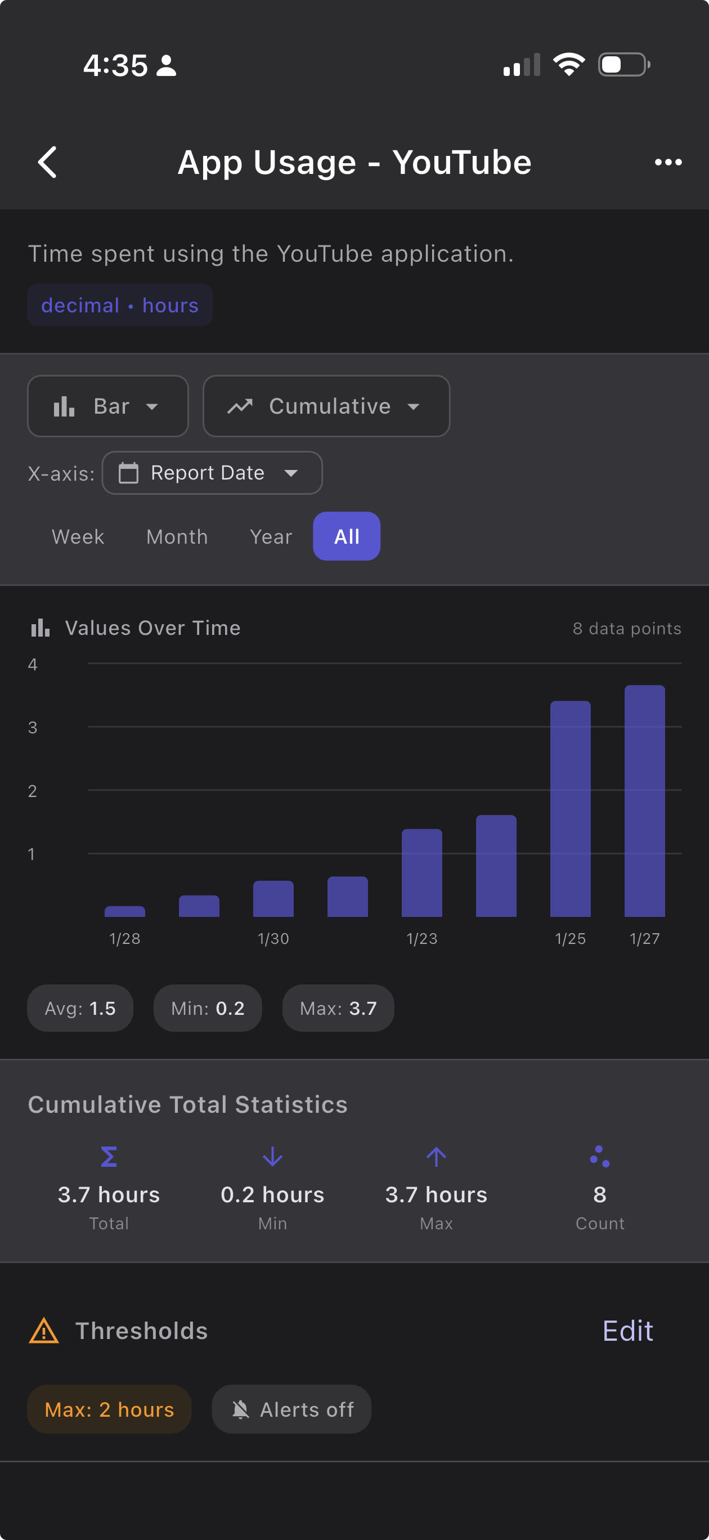
Task: Select the 1/27 bar in chart
Action: (644, 801)
